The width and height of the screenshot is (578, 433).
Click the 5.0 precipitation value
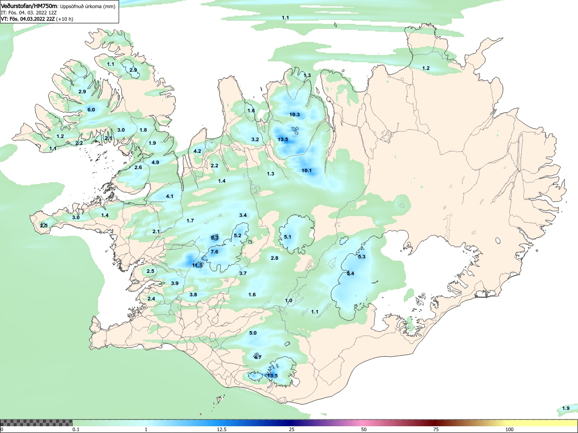(253, 333)
